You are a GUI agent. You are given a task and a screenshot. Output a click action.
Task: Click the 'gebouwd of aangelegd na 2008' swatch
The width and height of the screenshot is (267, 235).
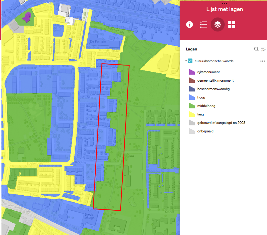[192, 122]
